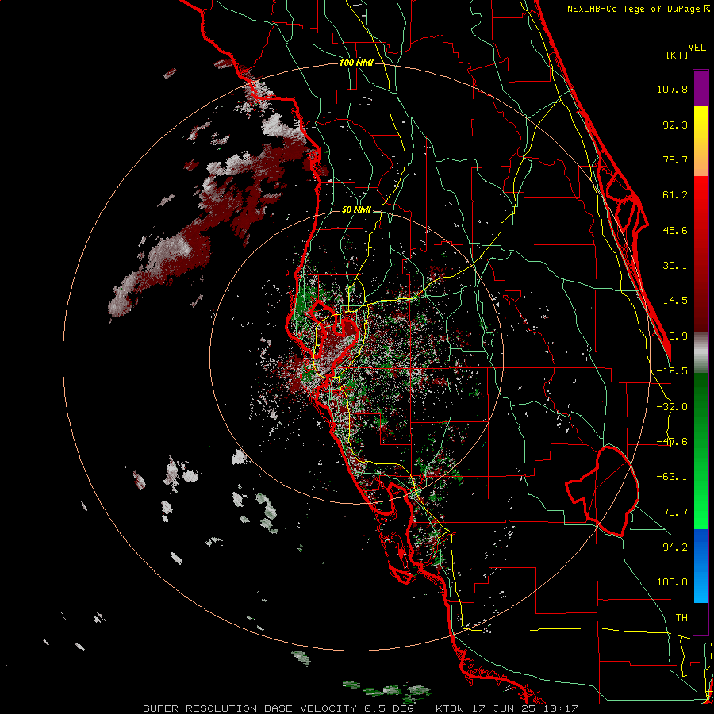Click the purple segment of the velocity color bar

[701, 88]
